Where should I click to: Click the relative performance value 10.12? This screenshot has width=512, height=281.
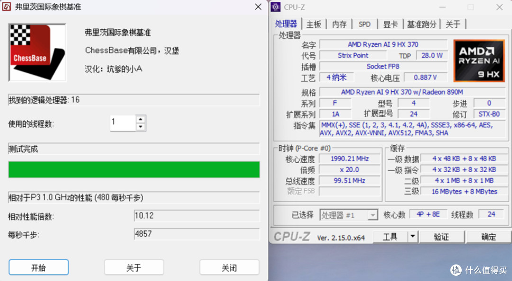click(x=197, y=216)
